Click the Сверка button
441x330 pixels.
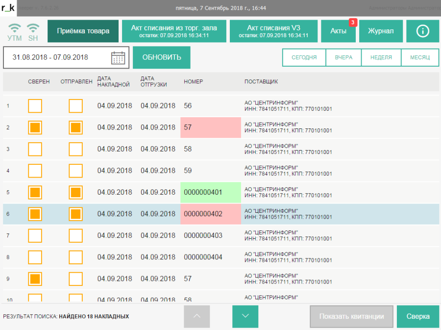click(418, 316)
